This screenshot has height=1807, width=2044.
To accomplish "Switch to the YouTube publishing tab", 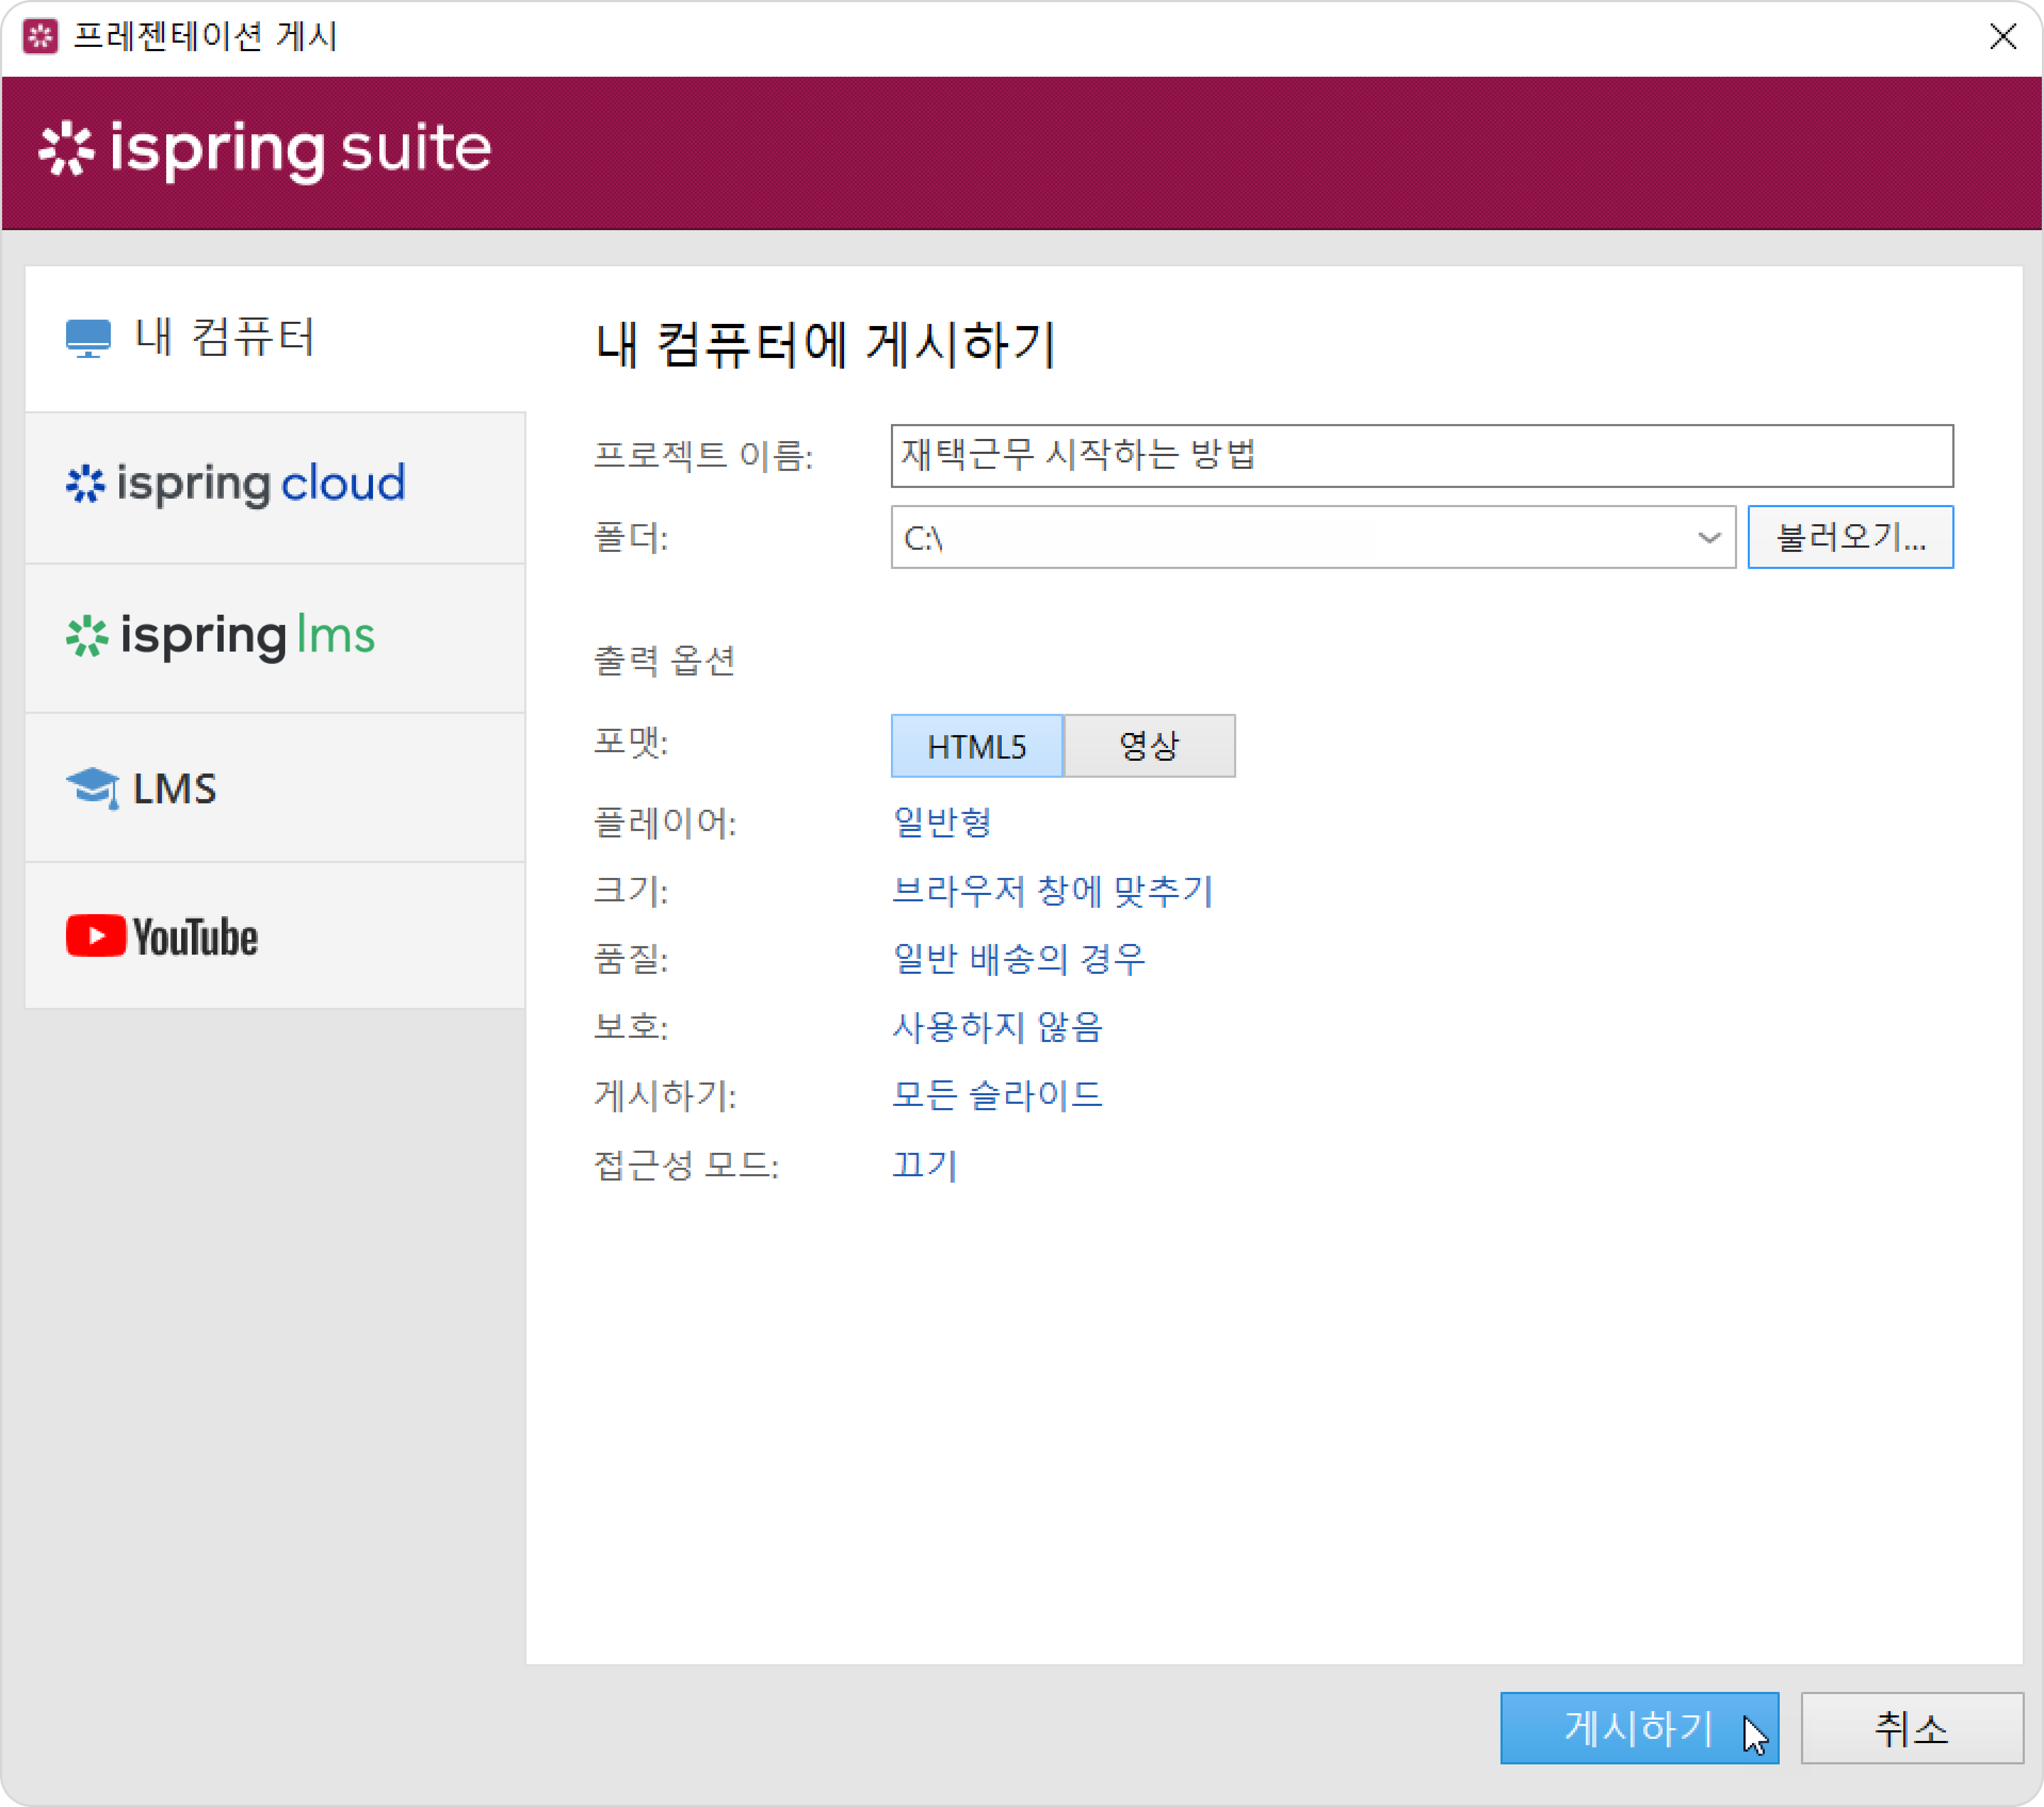I will 275,936.
